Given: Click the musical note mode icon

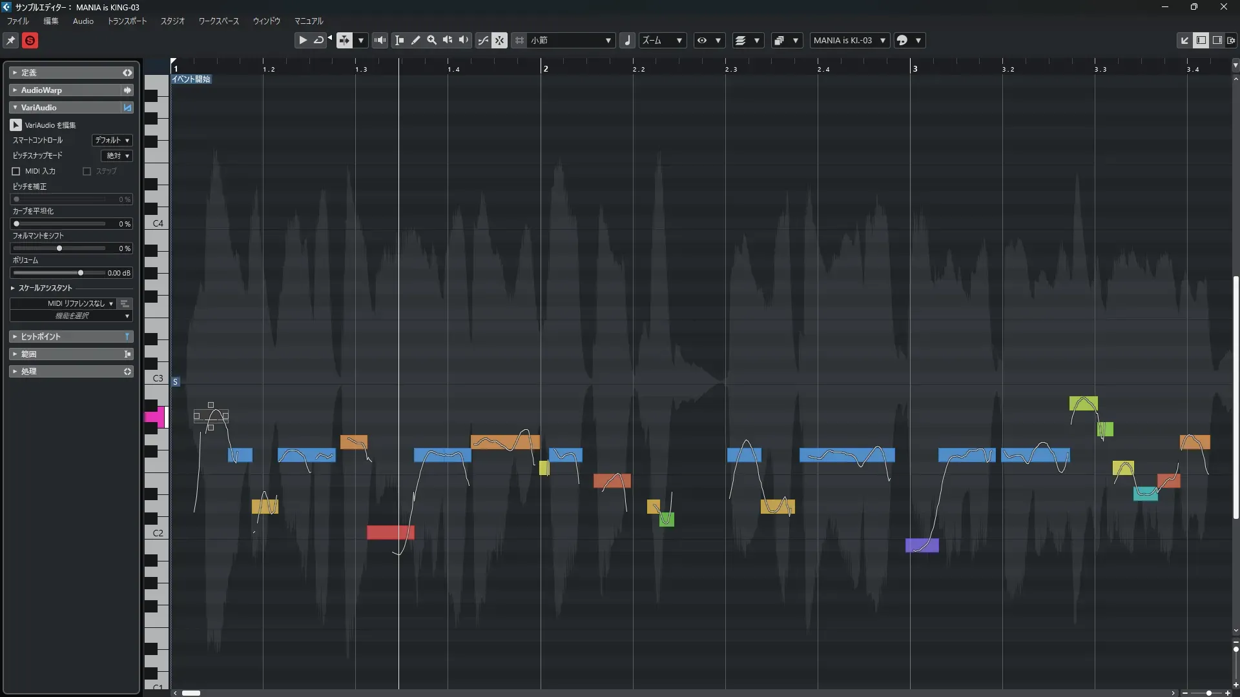Looking at the screenshot, I should [x=627, y=40].
